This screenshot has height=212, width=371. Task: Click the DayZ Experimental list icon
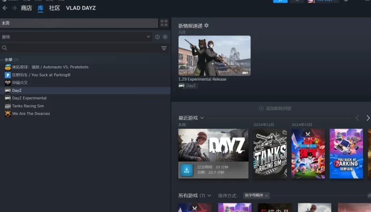point(8,98)
